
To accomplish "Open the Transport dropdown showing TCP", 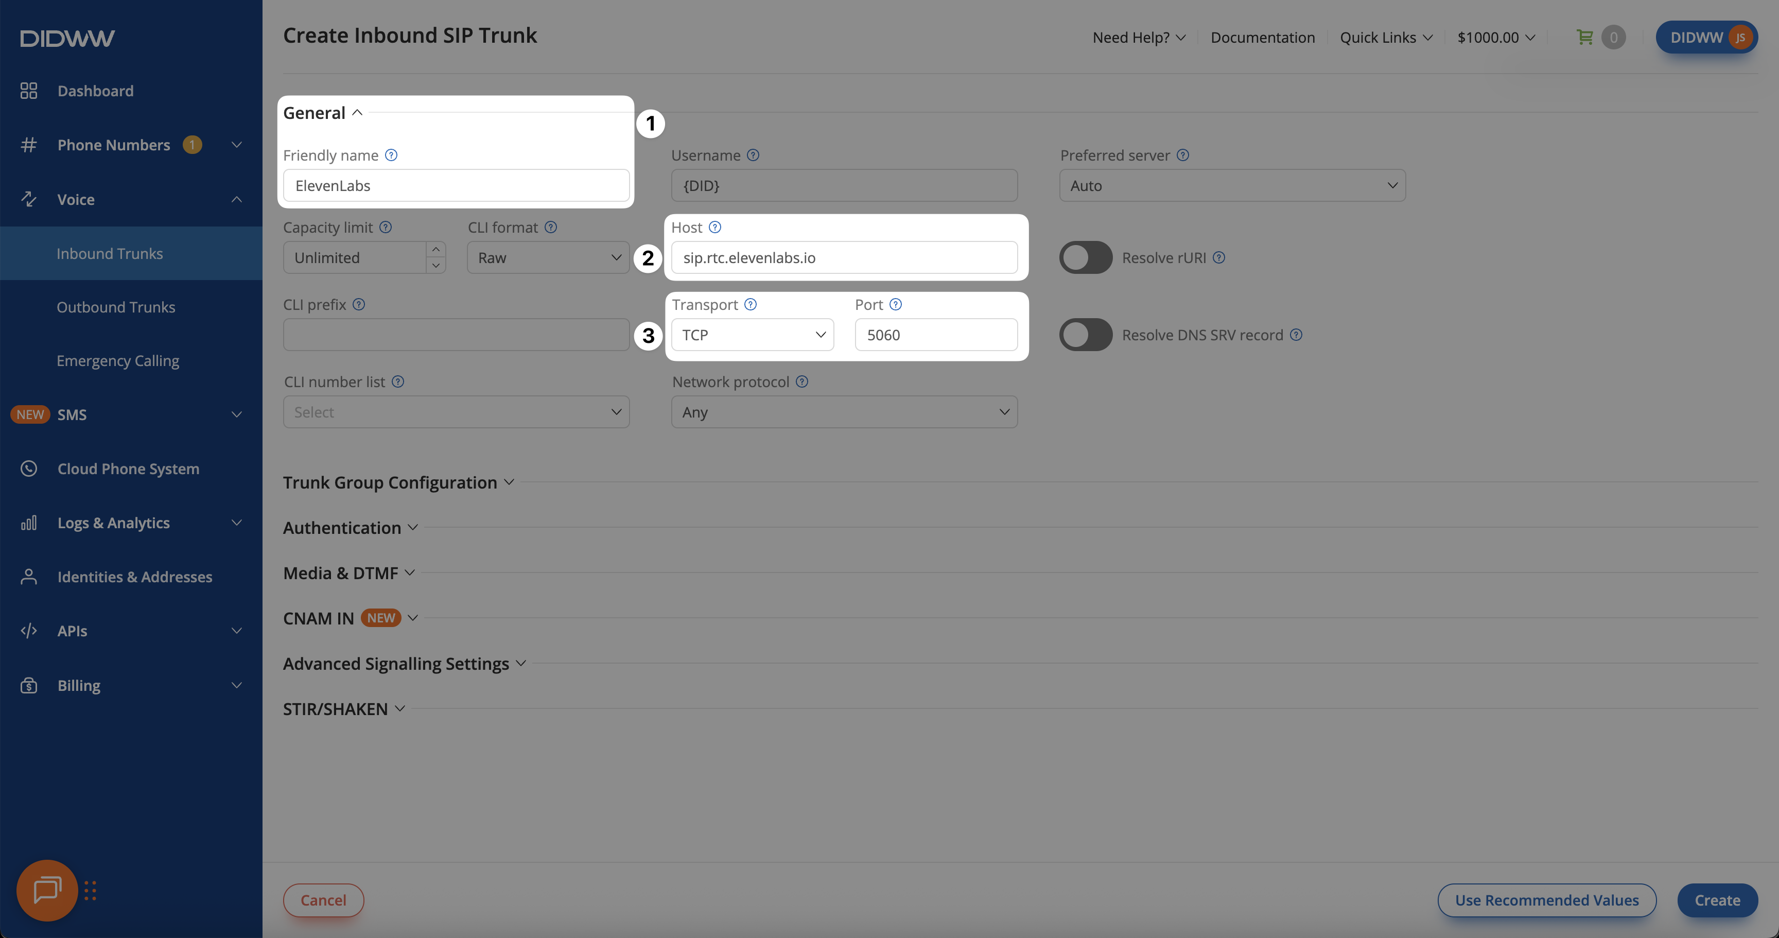I will pyautogui.click(x=753, y=335).
